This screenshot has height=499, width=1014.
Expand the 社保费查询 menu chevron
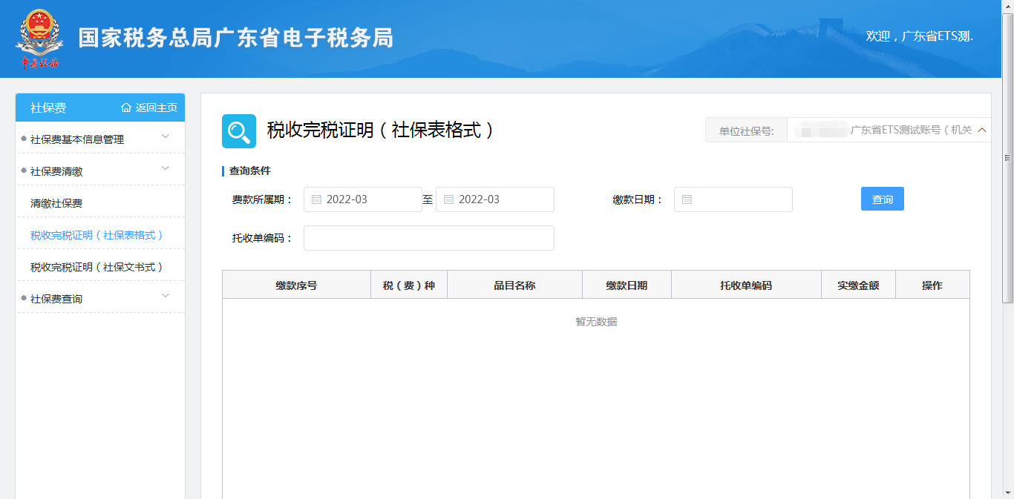tap(166, 296)
